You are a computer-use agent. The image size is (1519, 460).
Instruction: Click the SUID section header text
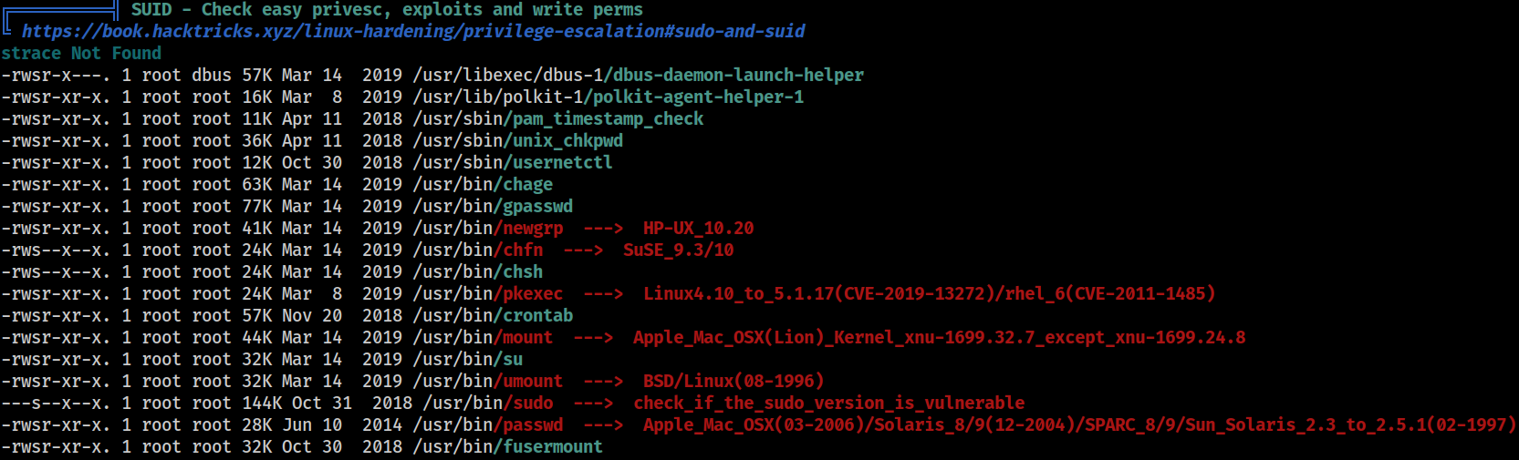387,9
